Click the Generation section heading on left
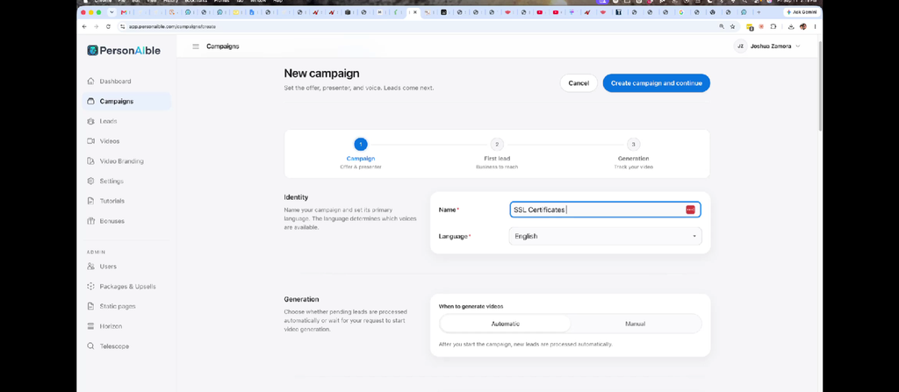Screen dimensions: 899x392 coord(301,299)
